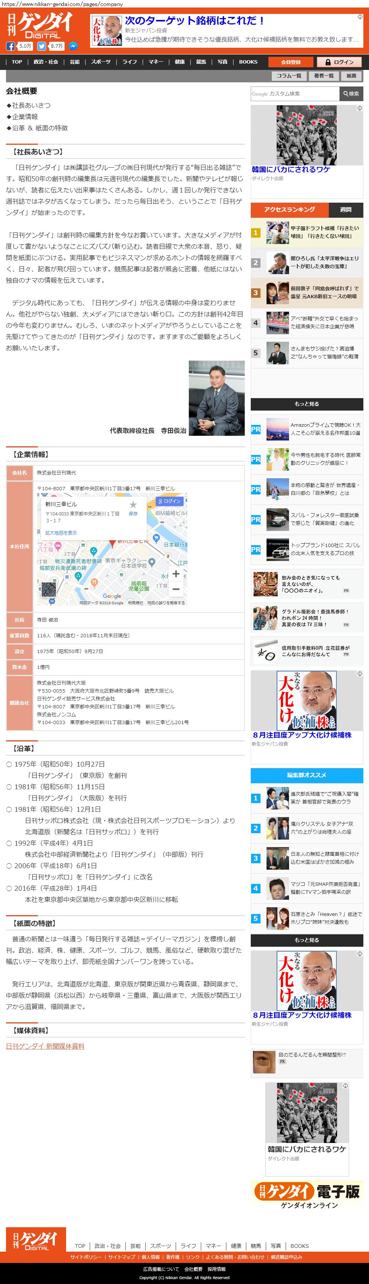Click president 寺田俊治 portrait photo

pyautogui.click(x=217, y=398)
